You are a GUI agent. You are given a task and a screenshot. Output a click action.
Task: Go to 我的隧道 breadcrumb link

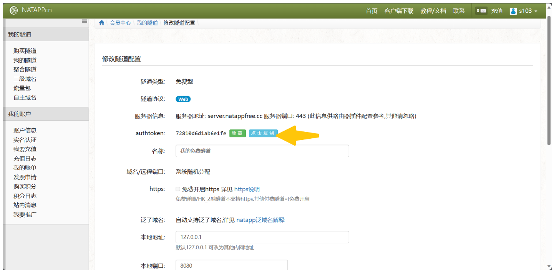(x=147, y=23)
